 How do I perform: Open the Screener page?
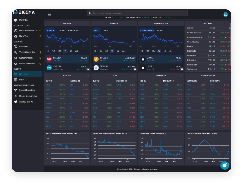click(x=23, y=47)
